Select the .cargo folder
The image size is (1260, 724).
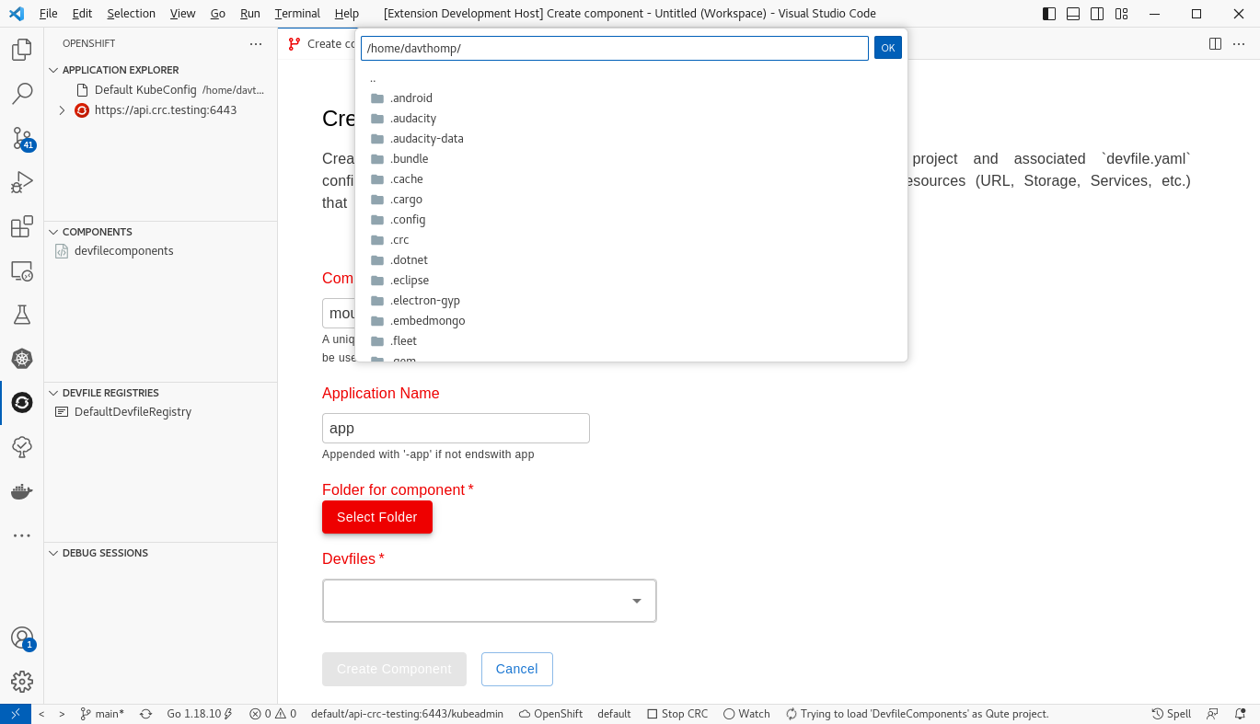(631, 200)
